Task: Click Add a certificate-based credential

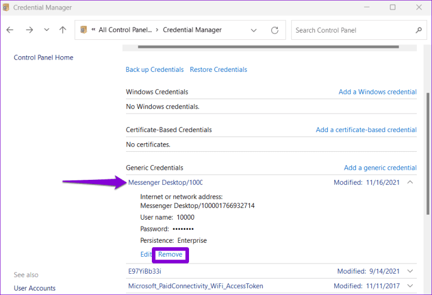Action: 366,130
